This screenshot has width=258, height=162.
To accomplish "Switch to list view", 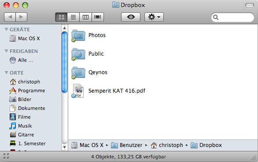I will point(73,17).
